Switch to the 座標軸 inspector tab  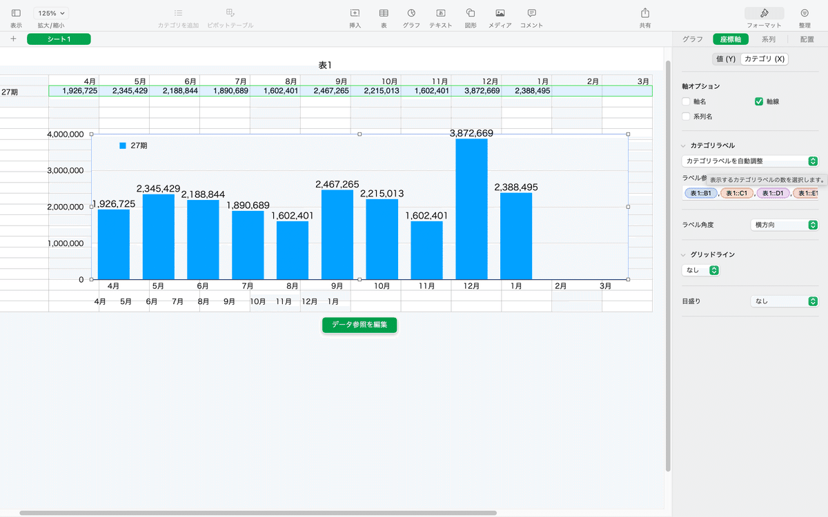click(731, 39)
